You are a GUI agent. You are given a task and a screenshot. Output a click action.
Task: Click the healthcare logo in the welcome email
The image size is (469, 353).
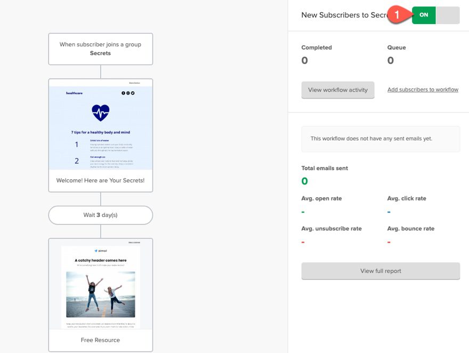[x=74, y=93]
